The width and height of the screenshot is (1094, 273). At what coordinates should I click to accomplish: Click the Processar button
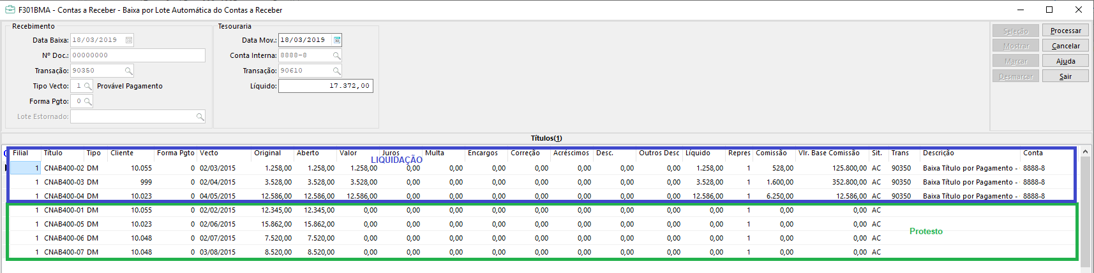1065,31
